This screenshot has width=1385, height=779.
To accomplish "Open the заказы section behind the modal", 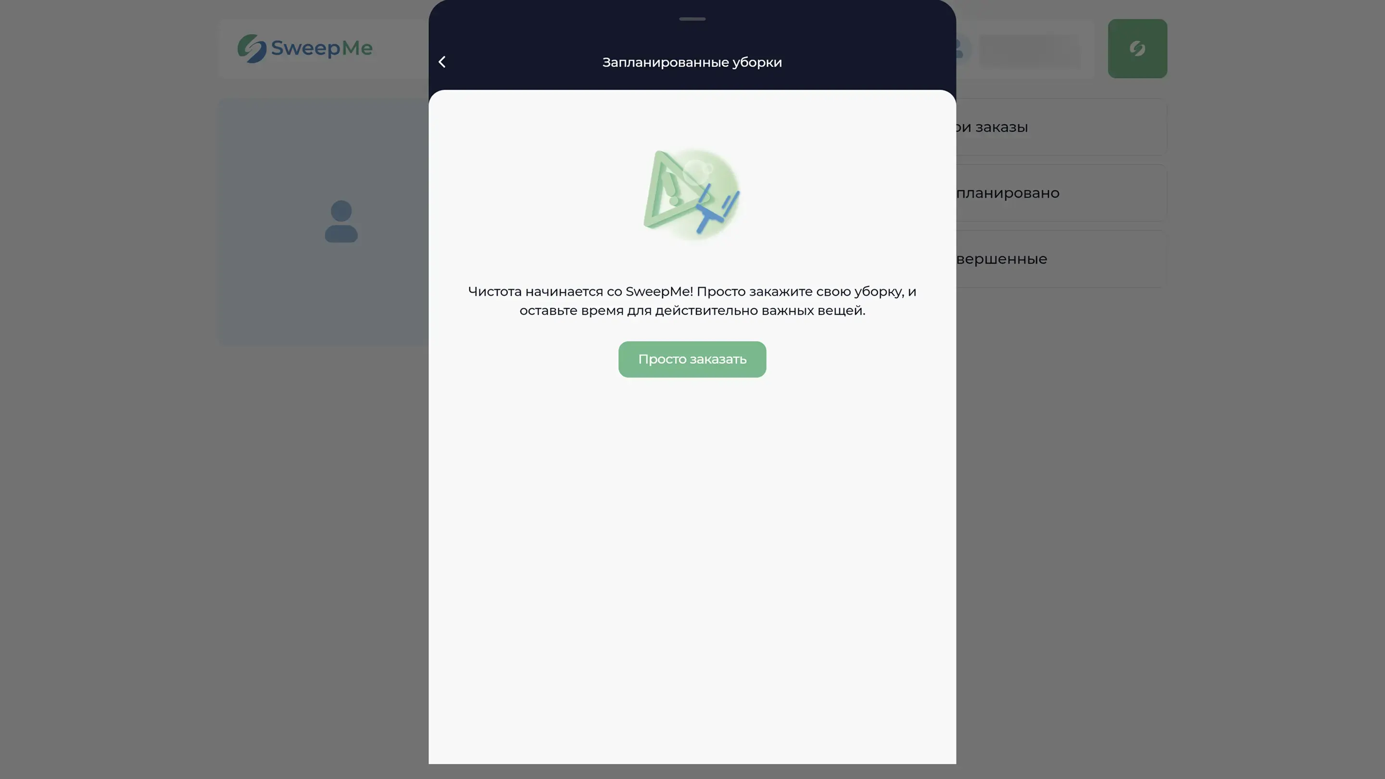I will click(x=1061, y=127).
